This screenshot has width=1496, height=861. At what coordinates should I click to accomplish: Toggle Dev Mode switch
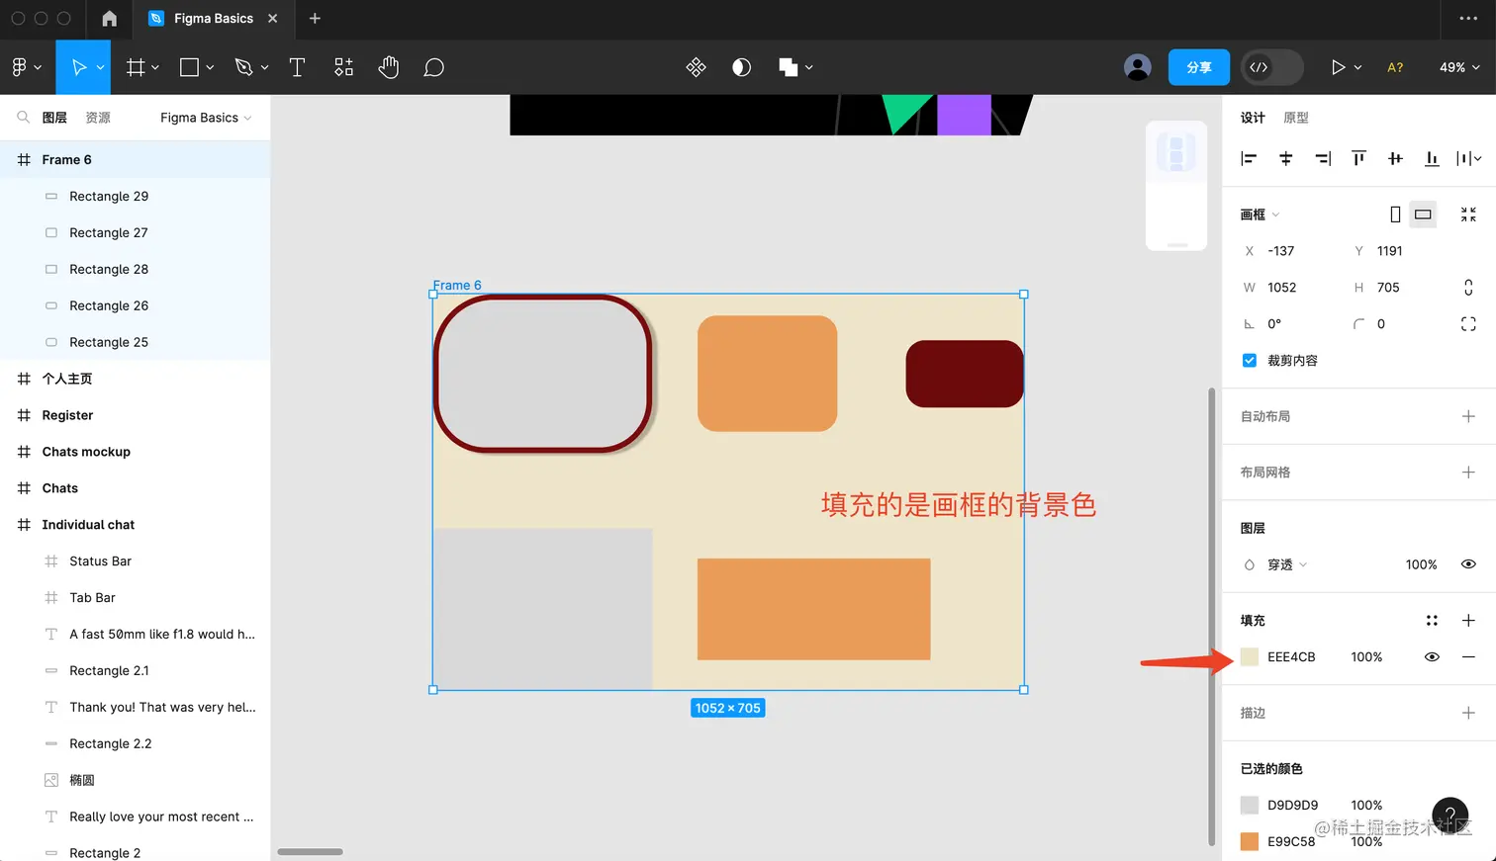coord(1271,67)
